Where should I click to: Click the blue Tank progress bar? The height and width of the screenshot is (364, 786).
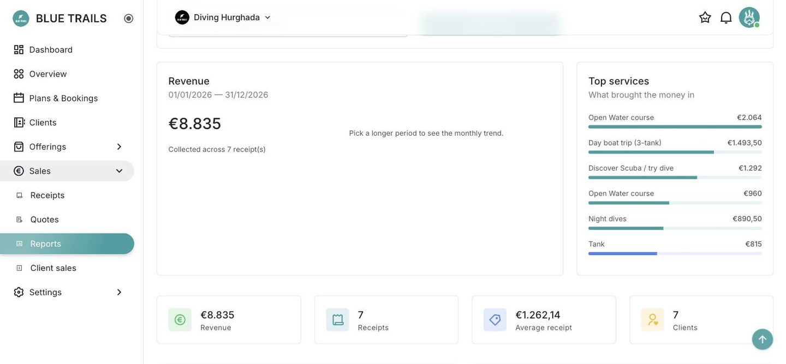675,253
